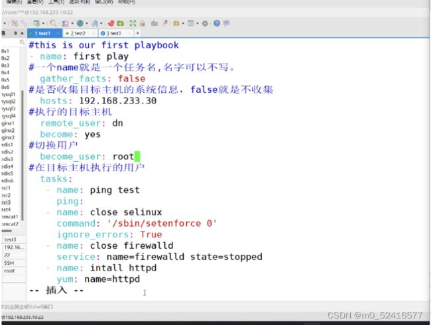Click the red disconnect link icon
Image resolution: width=431 pixels, height=325 pixels.
tap(15, 23)
